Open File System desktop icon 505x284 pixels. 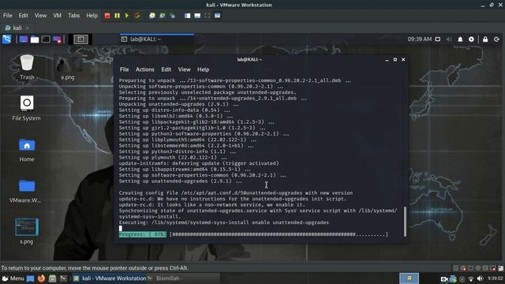(26, 108)
